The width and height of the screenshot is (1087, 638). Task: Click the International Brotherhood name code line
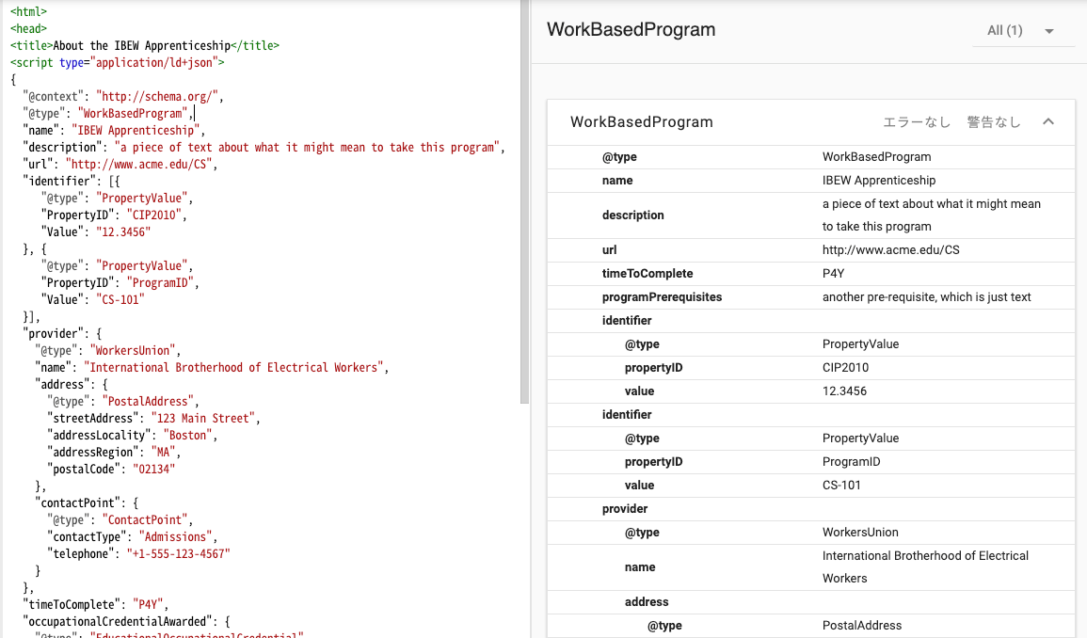pos(212,368)
